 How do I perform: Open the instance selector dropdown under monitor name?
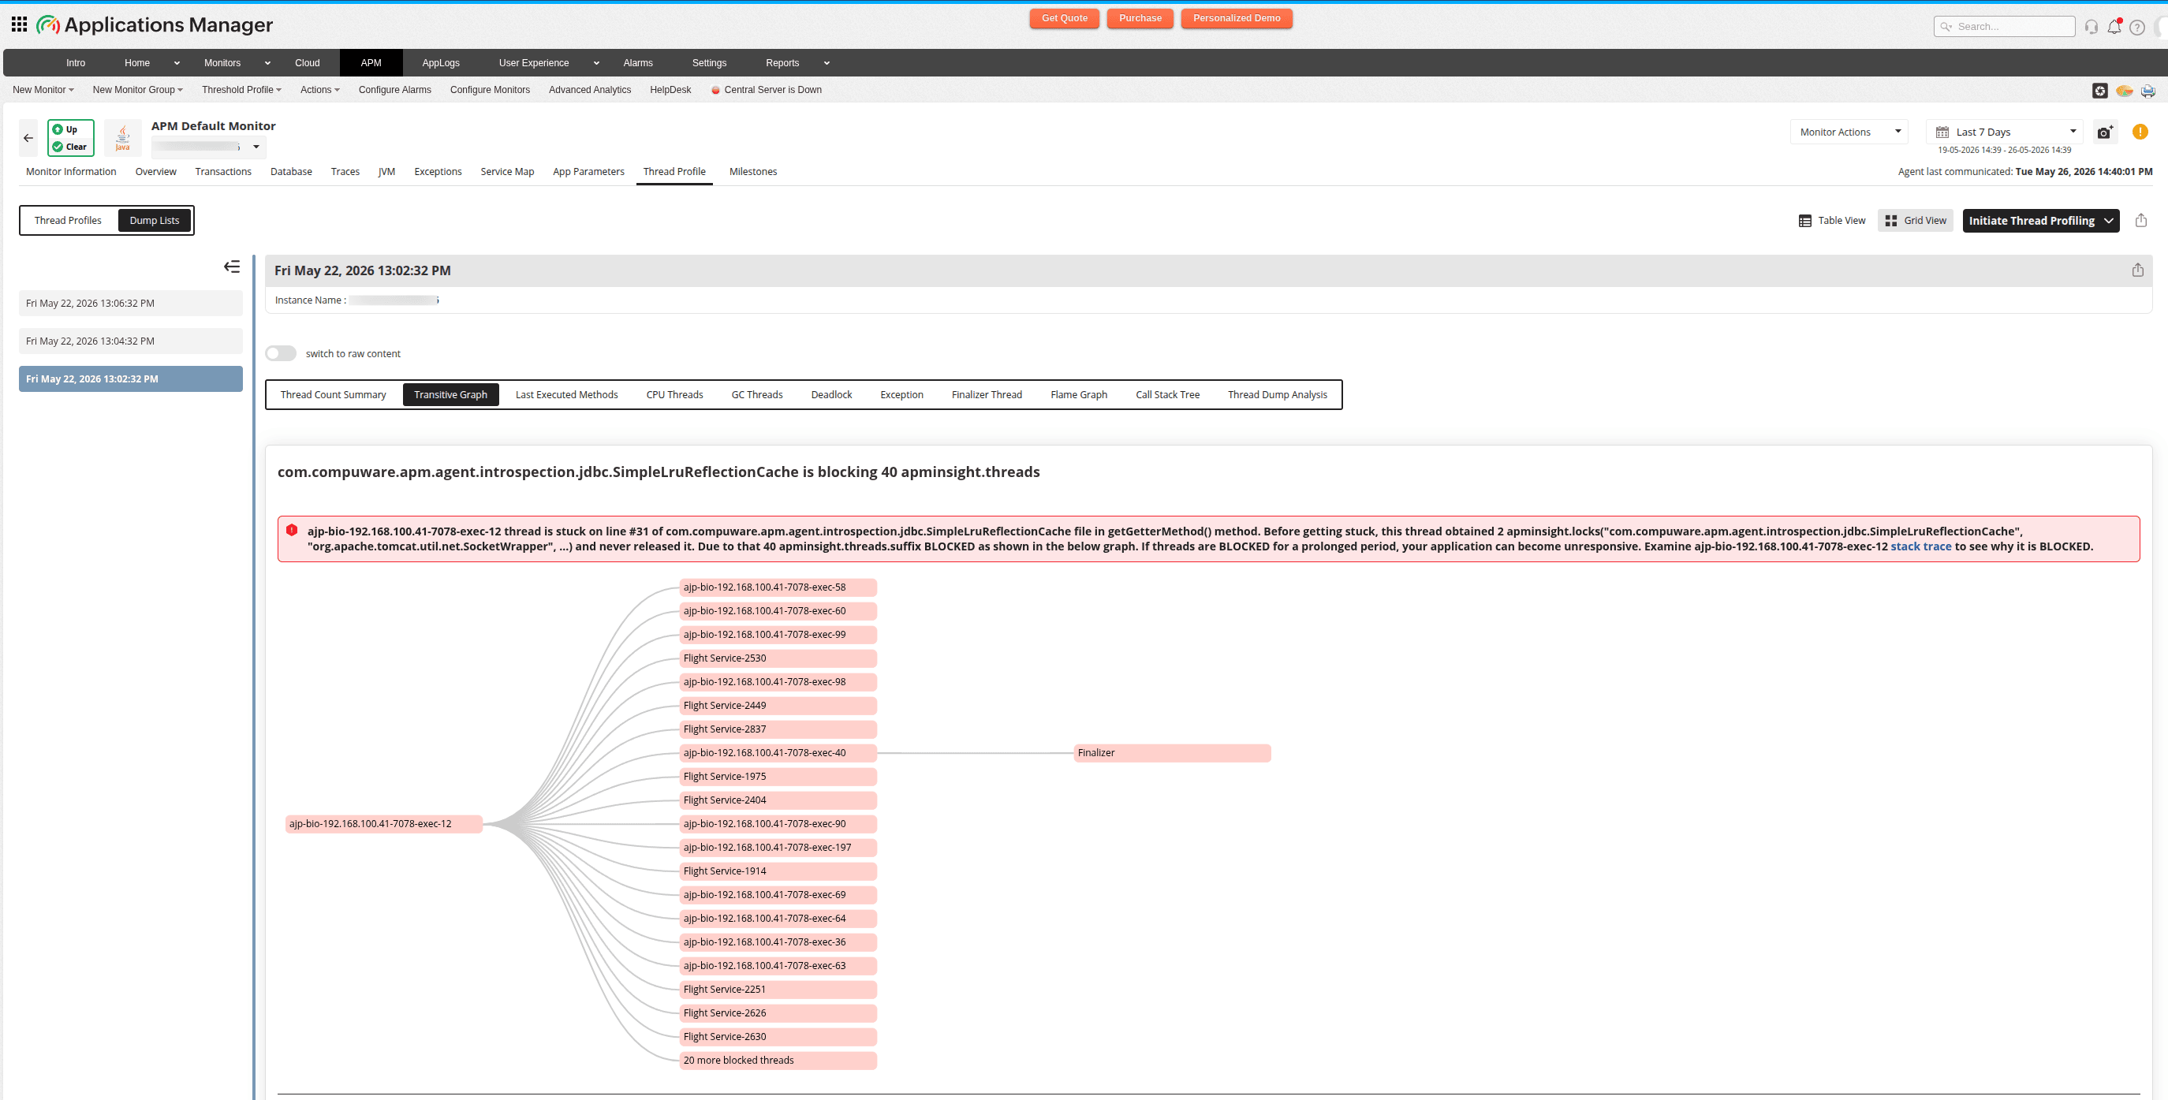(x=209, y=147)
